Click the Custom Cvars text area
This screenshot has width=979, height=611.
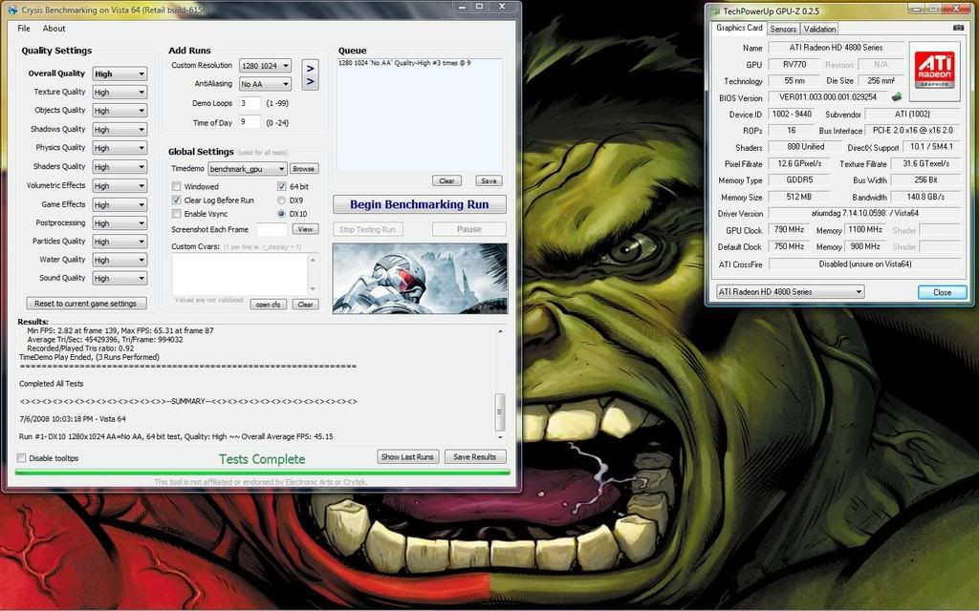tap(240, 274)
